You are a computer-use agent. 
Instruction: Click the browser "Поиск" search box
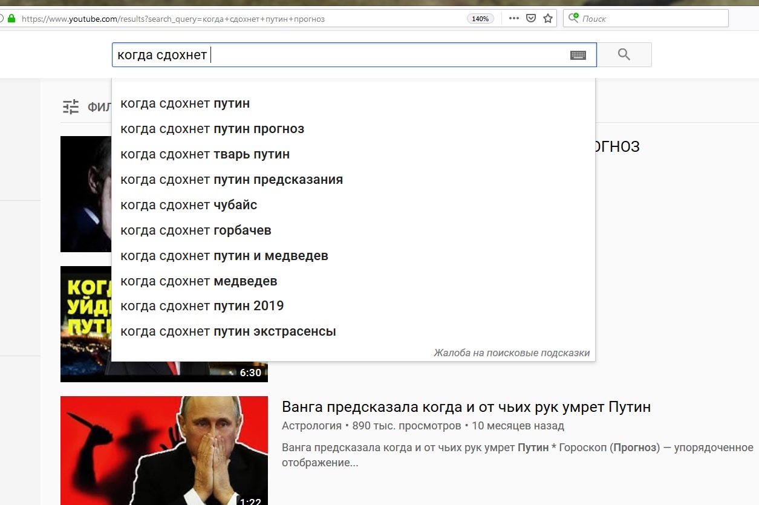click(x=646, y=19)
